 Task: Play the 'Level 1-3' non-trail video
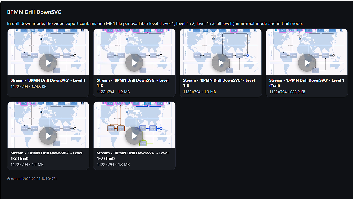click(x=221, y=62)
